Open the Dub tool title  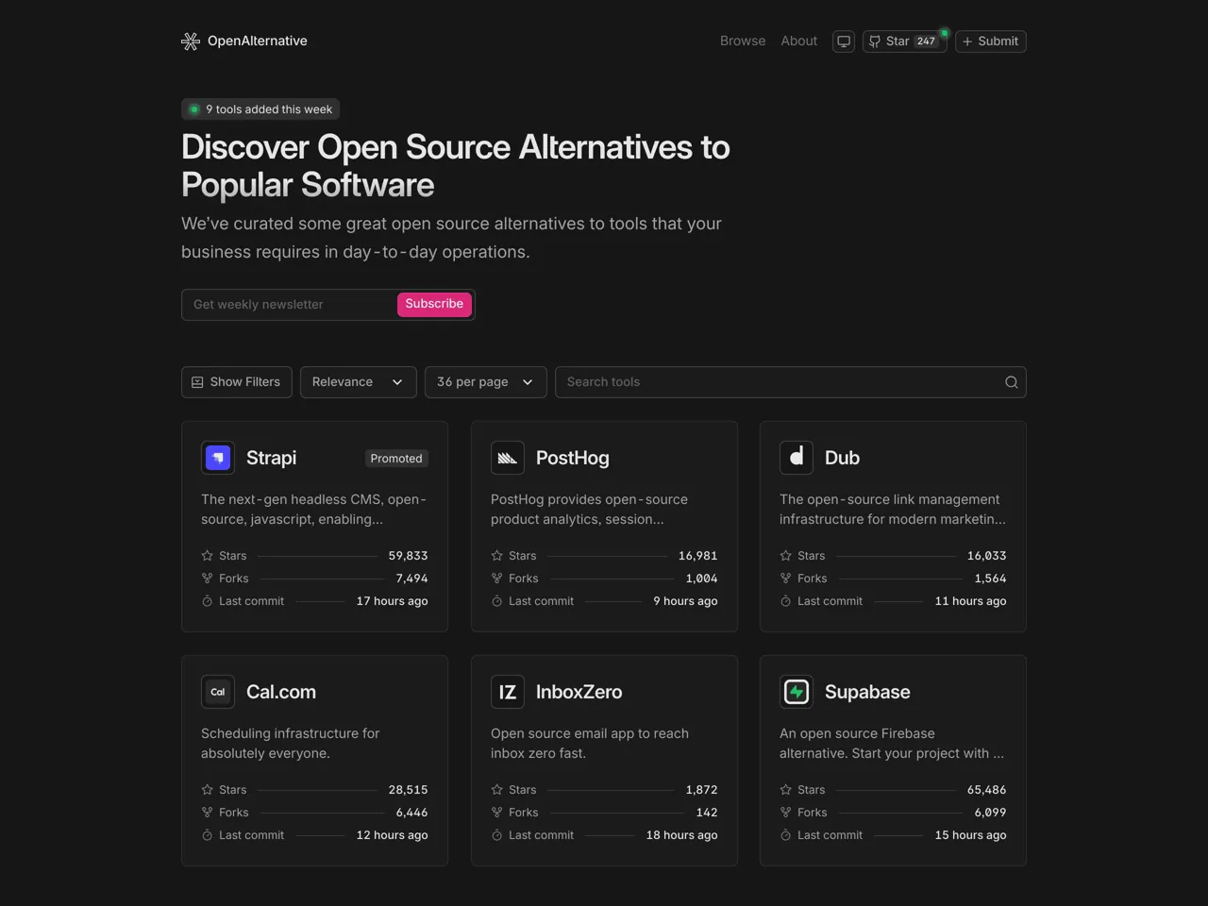click(x=842, y=458)
